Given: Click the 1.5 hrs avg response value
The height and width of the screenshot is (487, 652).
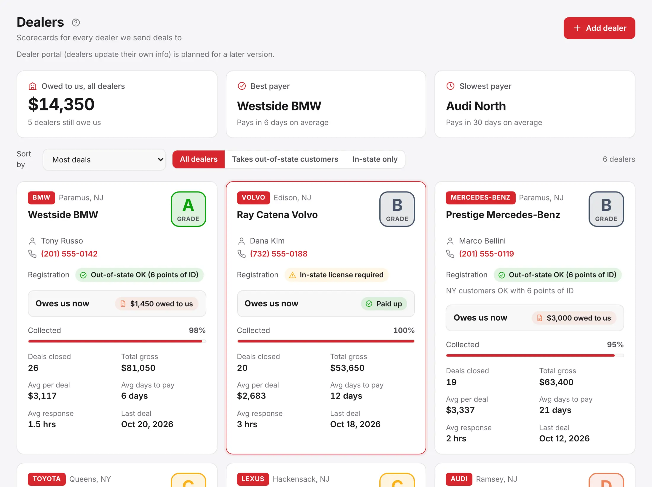Looking at the screenshot, I should [42, 424].
